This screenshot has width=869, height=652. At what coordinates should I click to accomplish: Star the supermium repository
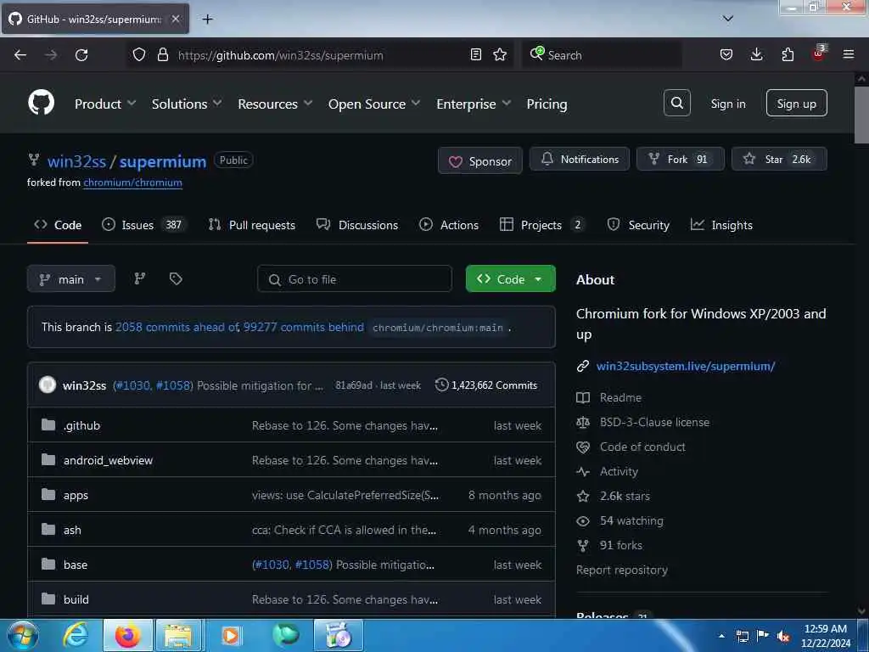pyautogui.click(x=779, y=159)
